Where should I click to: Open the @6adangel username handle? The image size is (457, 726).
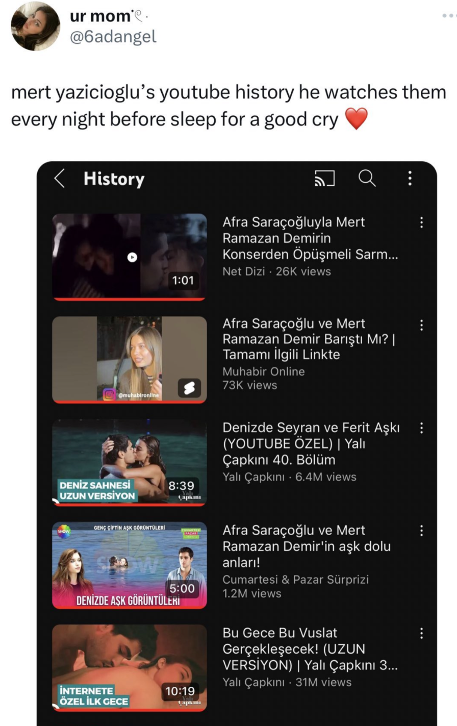tap(113, 37)
